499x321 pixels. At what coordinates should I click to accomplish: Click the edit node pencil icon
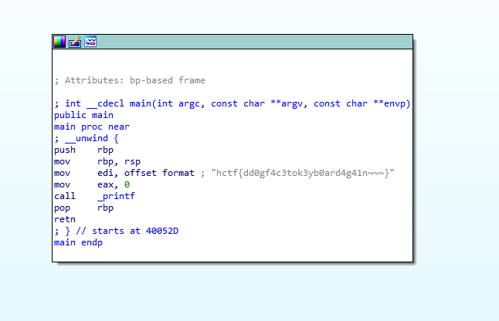[75, 42]
